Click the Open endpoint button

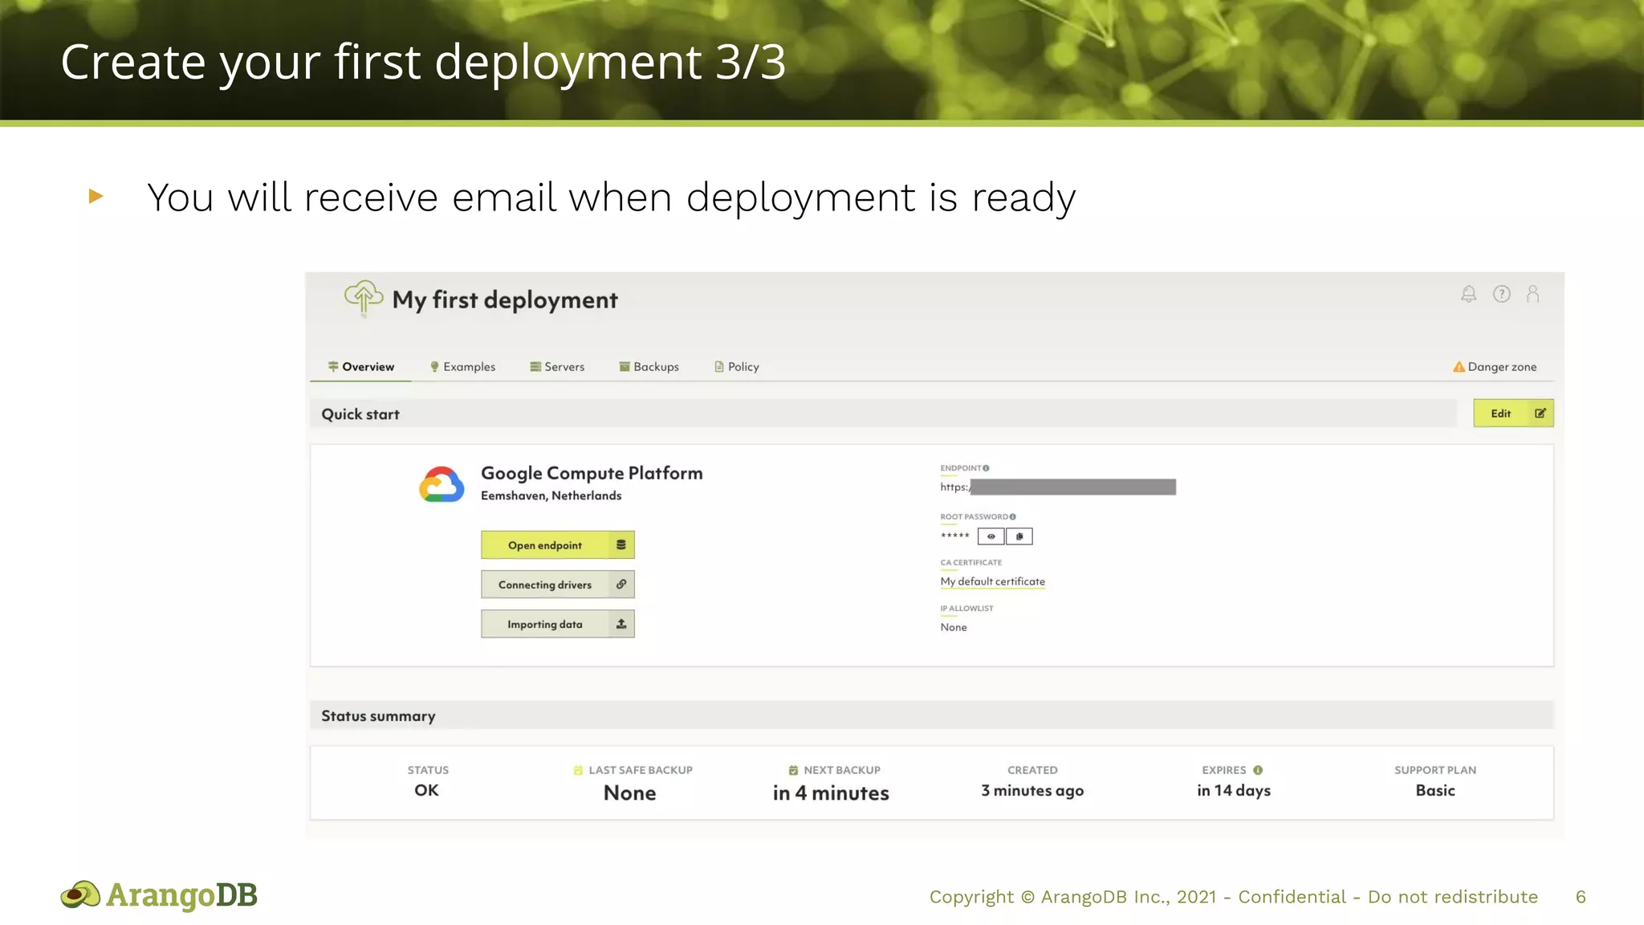[x=558, y=545]
